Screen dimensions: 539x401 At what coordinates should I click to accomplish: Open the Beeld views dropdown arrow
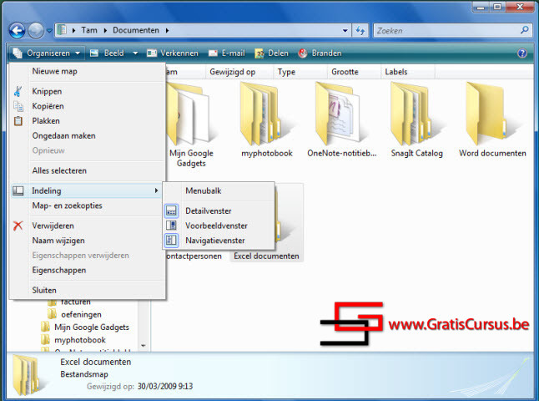click(x=135, y=53)
